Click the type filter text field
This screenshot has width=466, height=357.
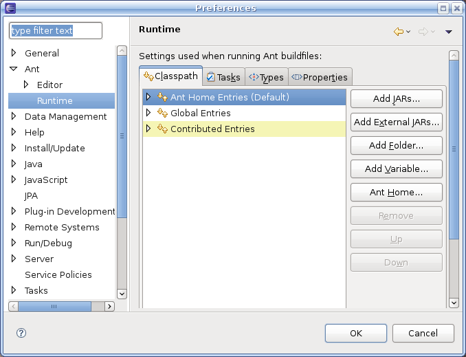pyautogui.click(x=56, y=31)
